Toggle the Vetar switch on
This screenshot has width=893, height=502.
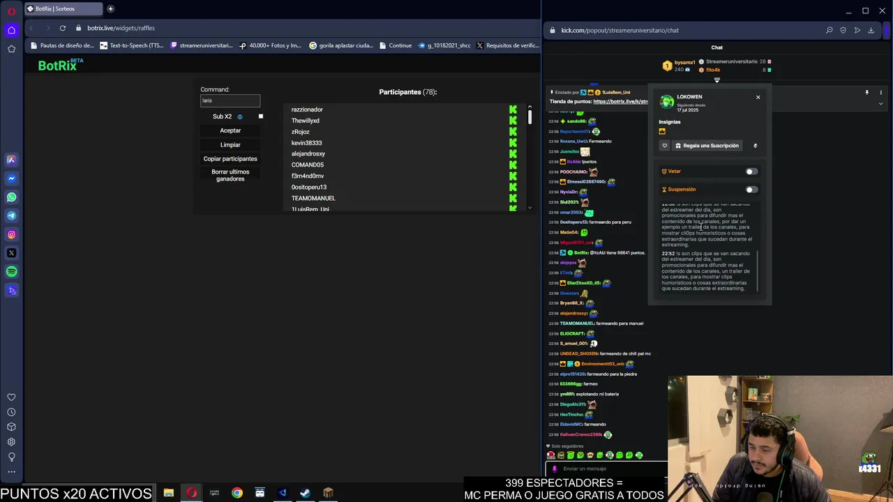(751, 172)
